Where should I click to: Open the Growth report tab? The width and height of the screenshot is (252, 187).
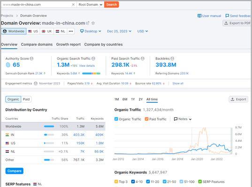(69, 44)
